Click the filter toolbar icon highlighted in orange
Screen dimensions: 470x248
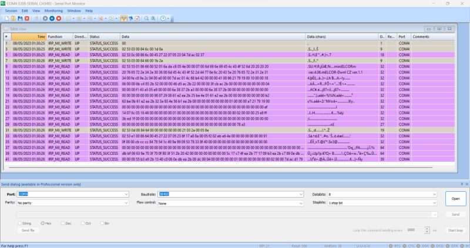pos(124,18)
